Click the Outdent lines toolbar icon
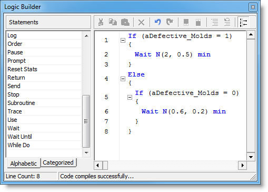The image size is (268, 192). tap(227, 22)
